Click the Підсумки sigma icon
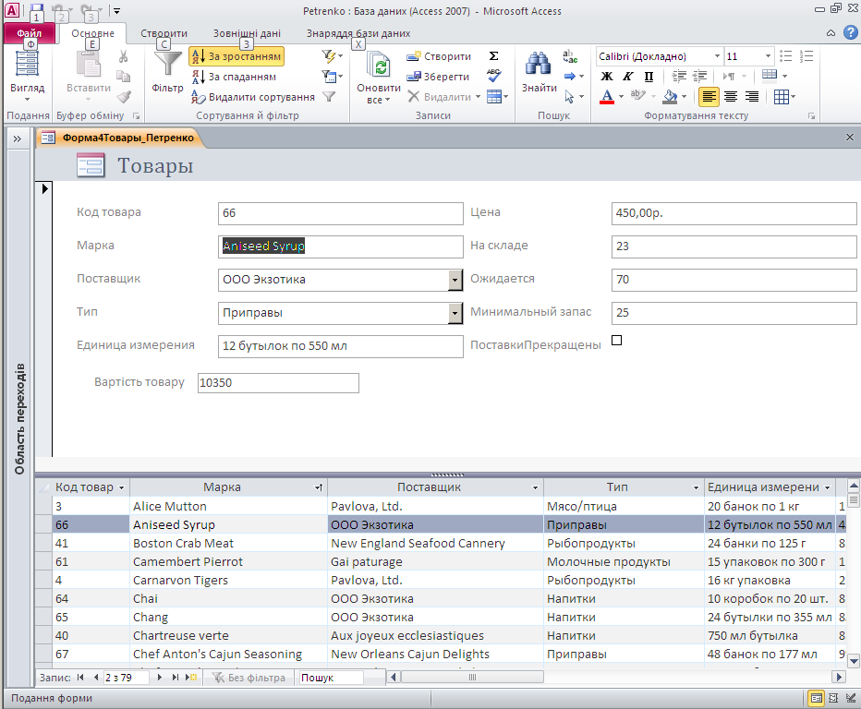Screen dimensions: 861x709 (494, 56)
